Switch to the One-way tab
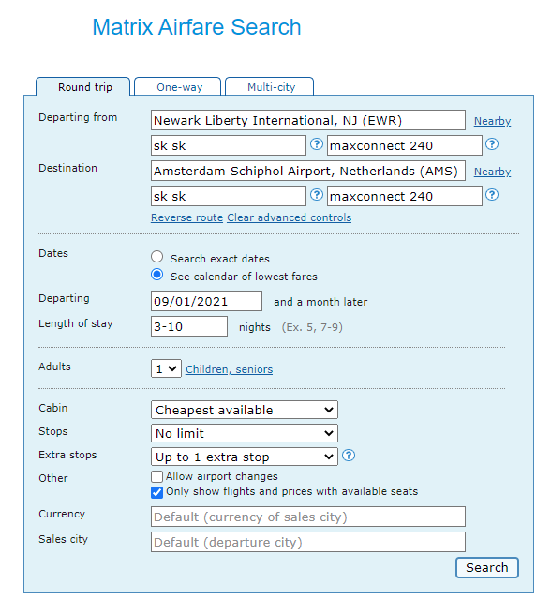Viewport: 551px width, 614px height. coord(179,87)
